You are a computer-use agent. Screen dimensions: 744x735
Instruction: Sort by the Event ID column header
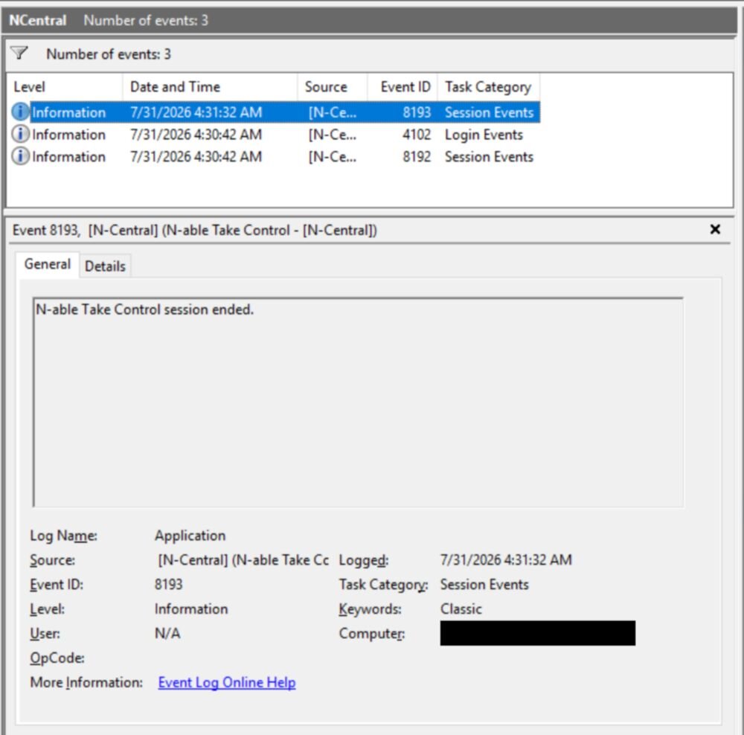click(x=403, y=87)
